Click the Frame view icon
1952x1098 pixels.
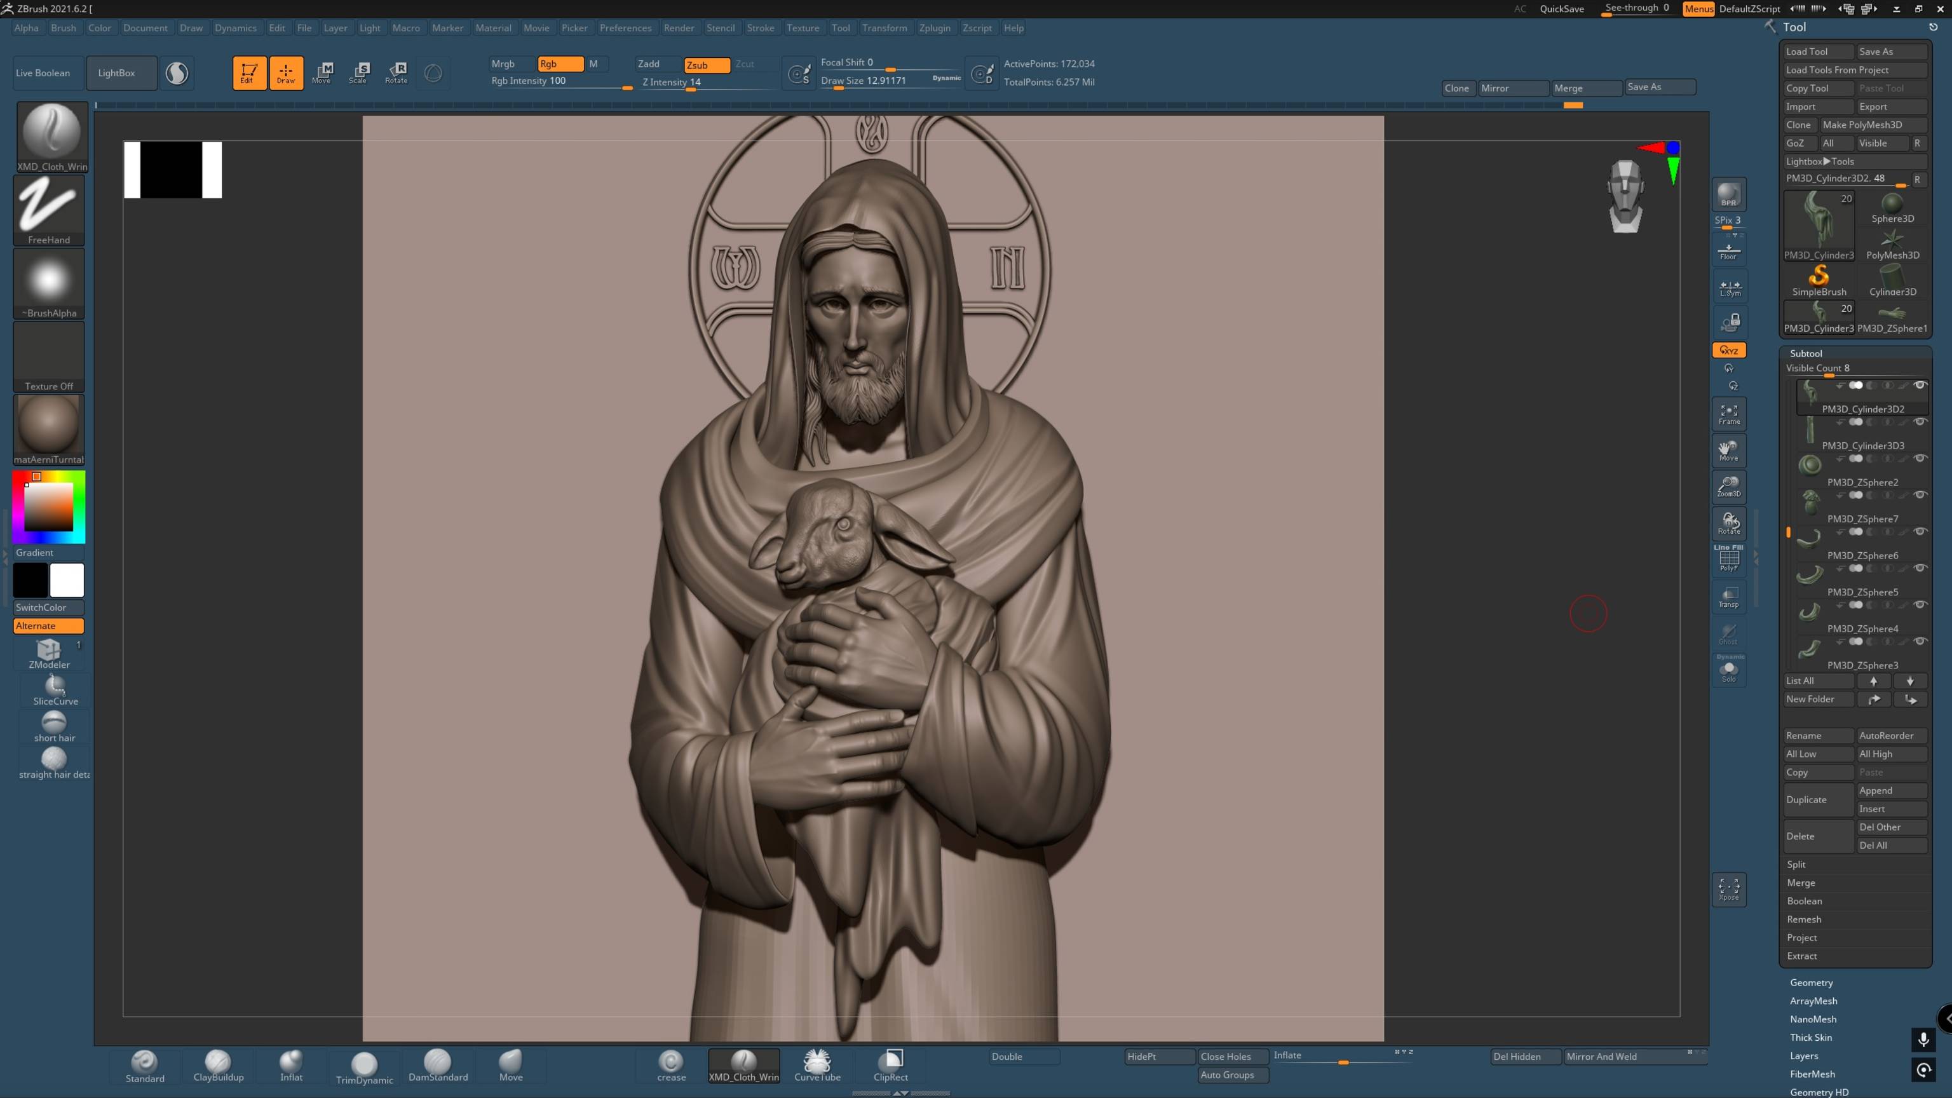(x=1728, y=414)
